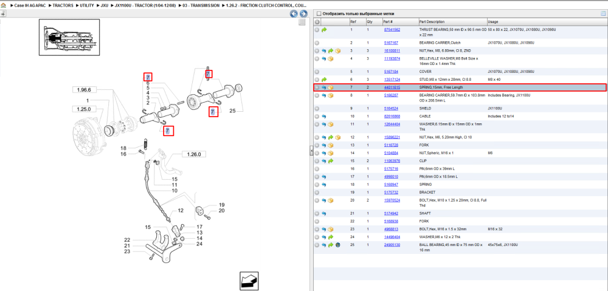This screenshot has width=608, height=291.
Task: Click the header circle icon above the parts list
Action: [317, 22]
